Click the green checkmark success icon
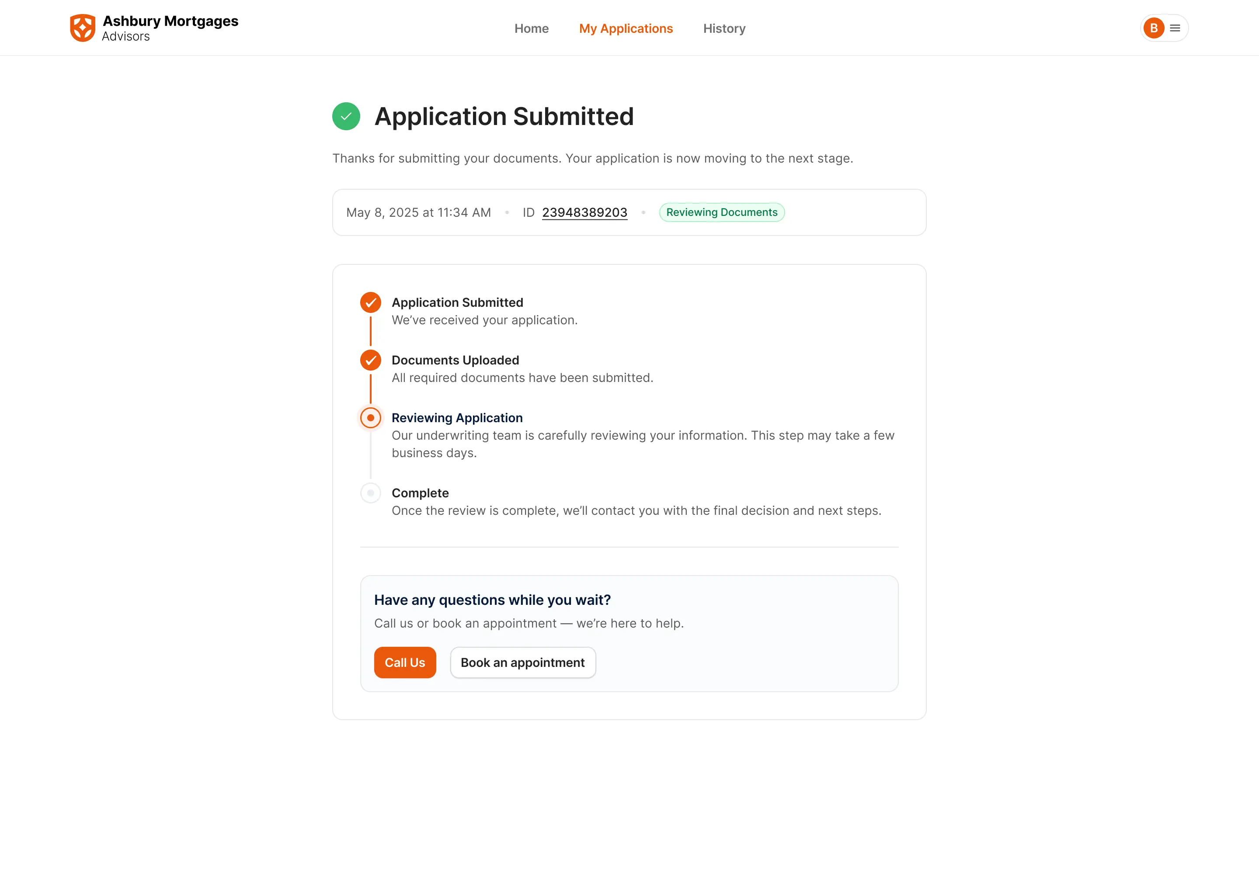This screenshot has height=895, width=1259. 346,116
